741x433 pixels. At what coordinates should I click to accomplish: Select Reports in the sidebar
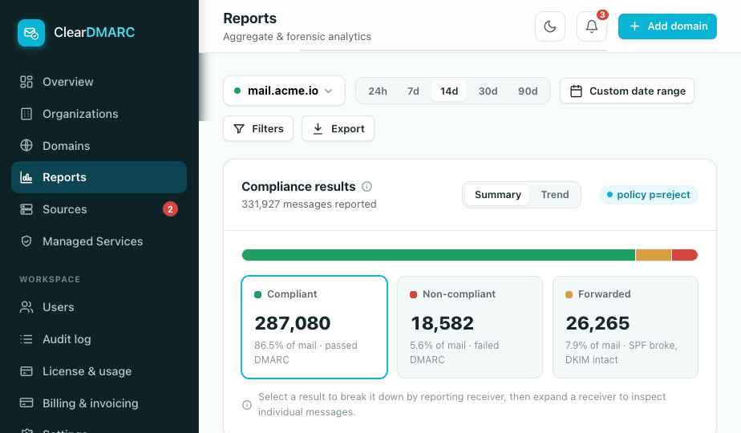pos(99,177)
